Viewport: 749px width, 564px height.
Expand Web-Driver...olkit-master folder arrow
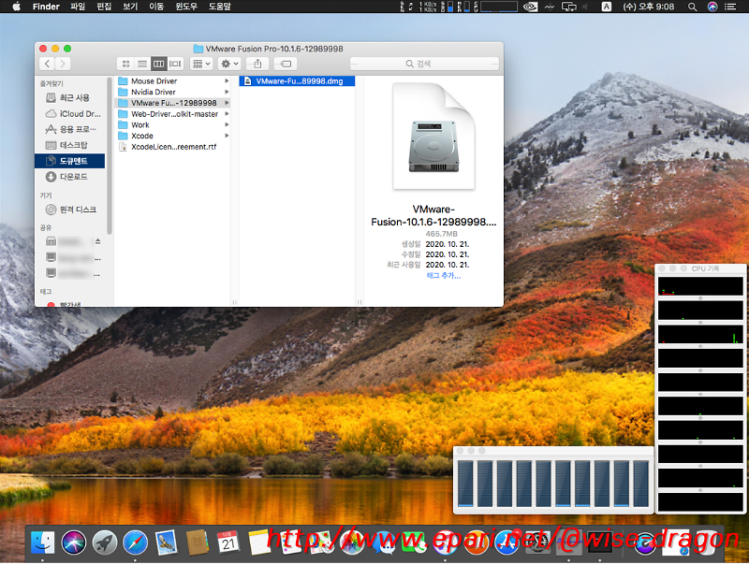227,114
